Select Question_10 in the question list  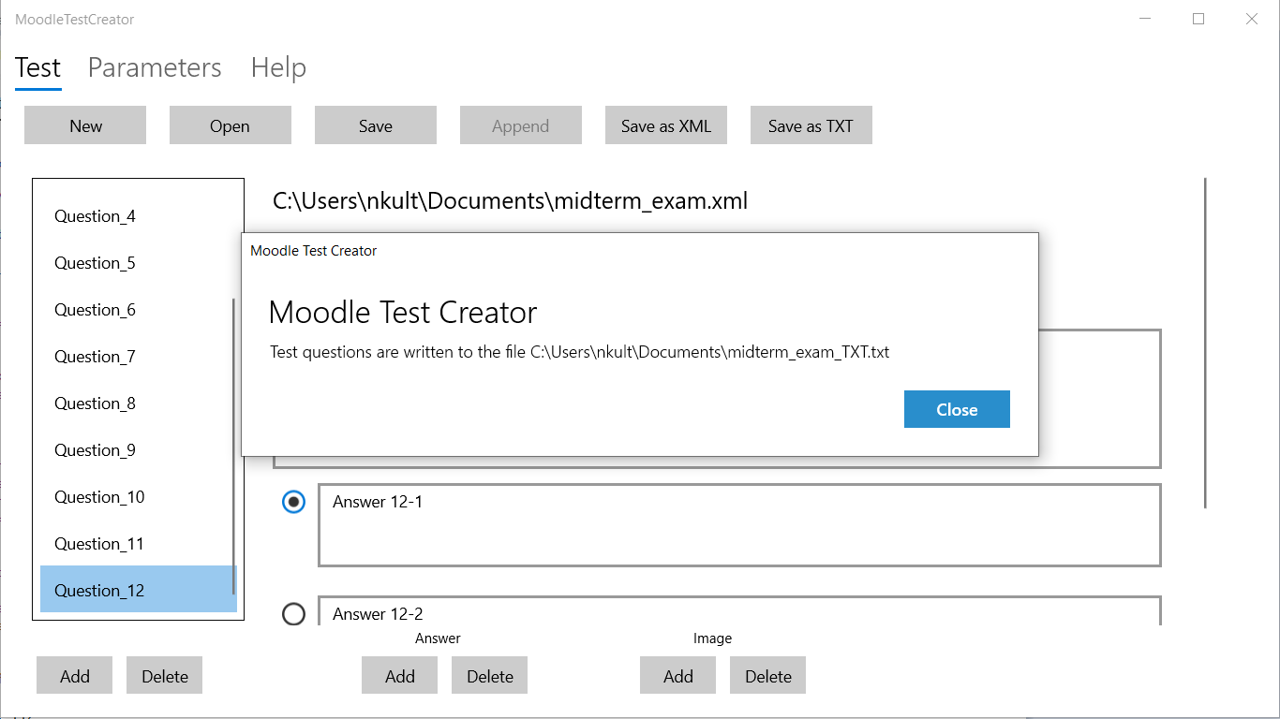click(99, 497)
